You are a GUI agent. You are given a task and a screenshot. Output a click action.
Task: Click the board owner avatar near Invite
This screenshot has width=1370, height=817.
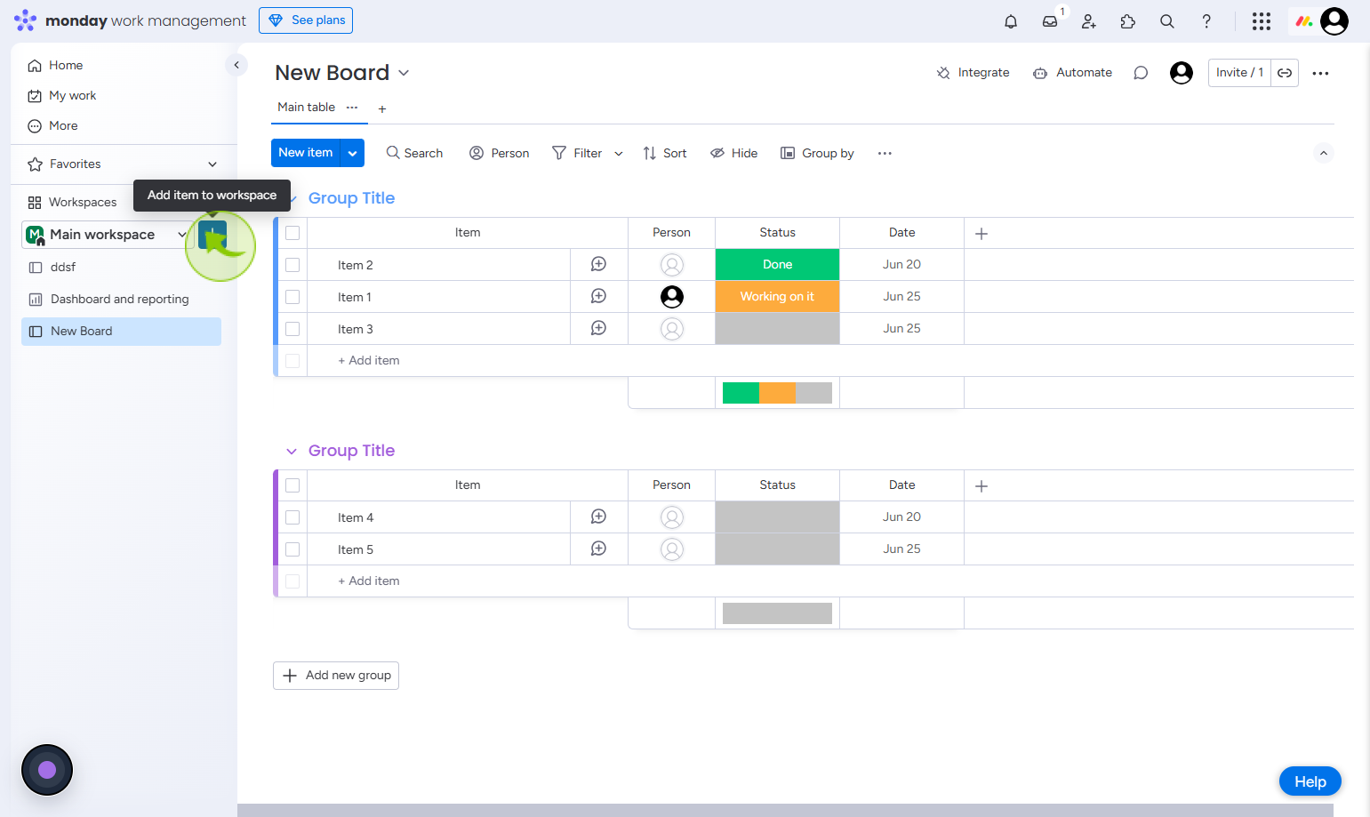point(1182,73)
